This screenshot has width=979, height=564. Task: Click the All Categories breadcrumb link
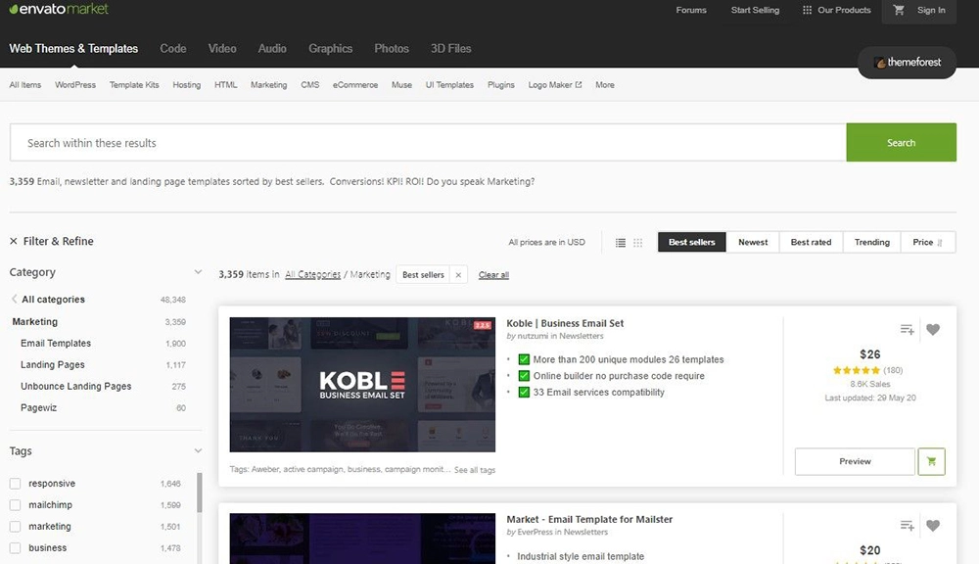coord(313,274)
